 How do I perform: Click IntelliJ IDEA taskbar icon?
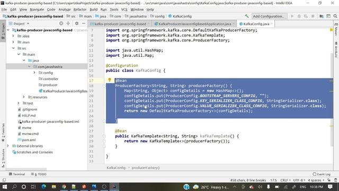click(114, 187)
